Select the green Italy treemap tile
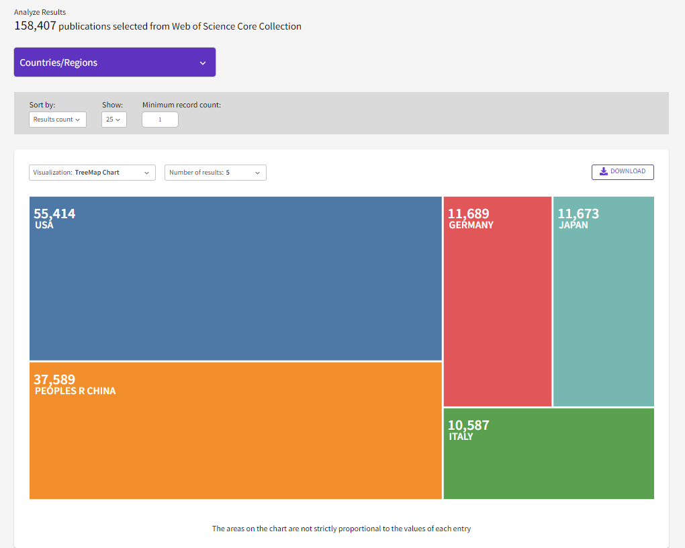Screen dimensions: 685x548 pyautogui.click(x=548, y=463)
